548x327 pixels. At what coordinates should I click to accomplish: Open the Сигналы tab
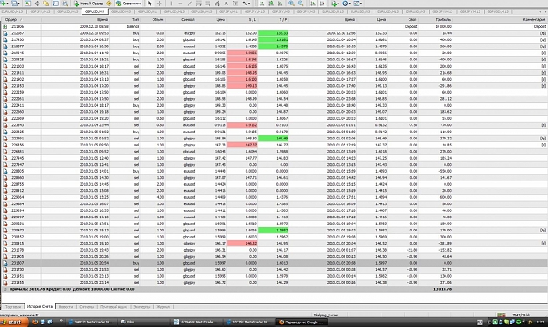pyautogui.click(x=86, y=307)
